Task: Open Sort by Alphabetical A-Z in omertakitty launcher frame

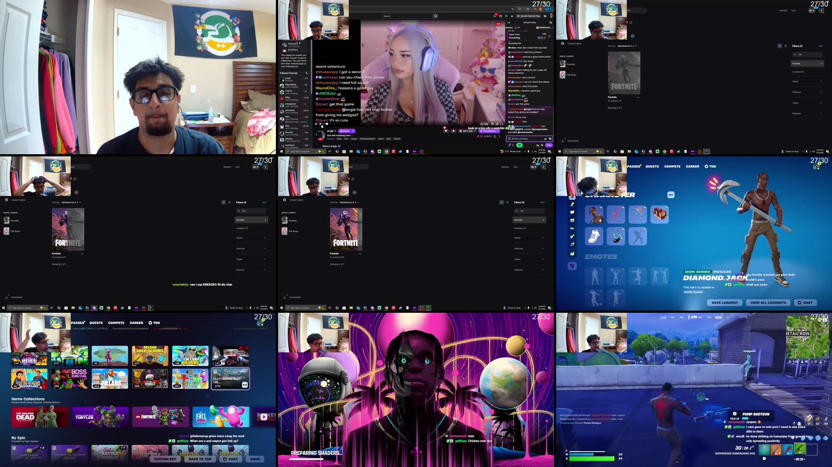Action: click(x=71, y=202)
